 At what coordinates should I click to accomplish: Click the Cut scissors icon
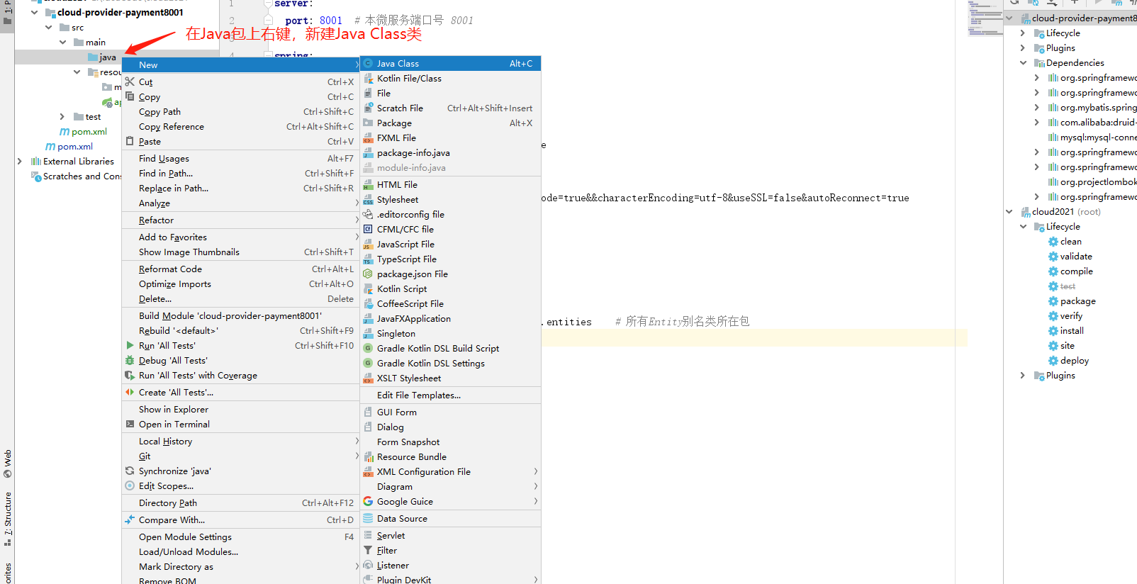(x=130, y=82)
